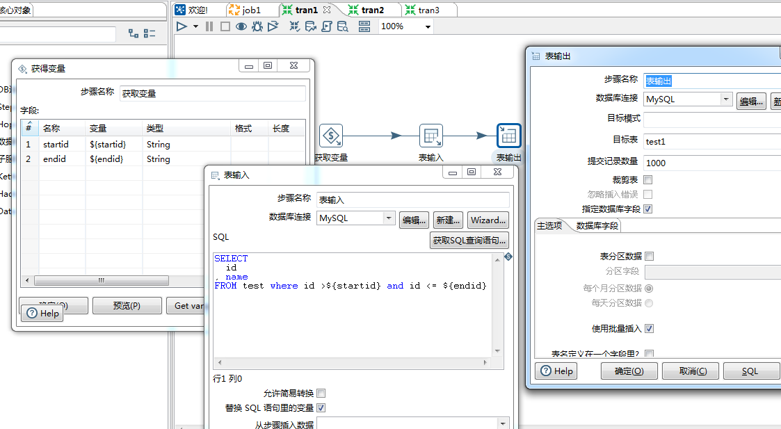
Task: Explore the database icon in the toolbar
Action: [x=343, y=26]
